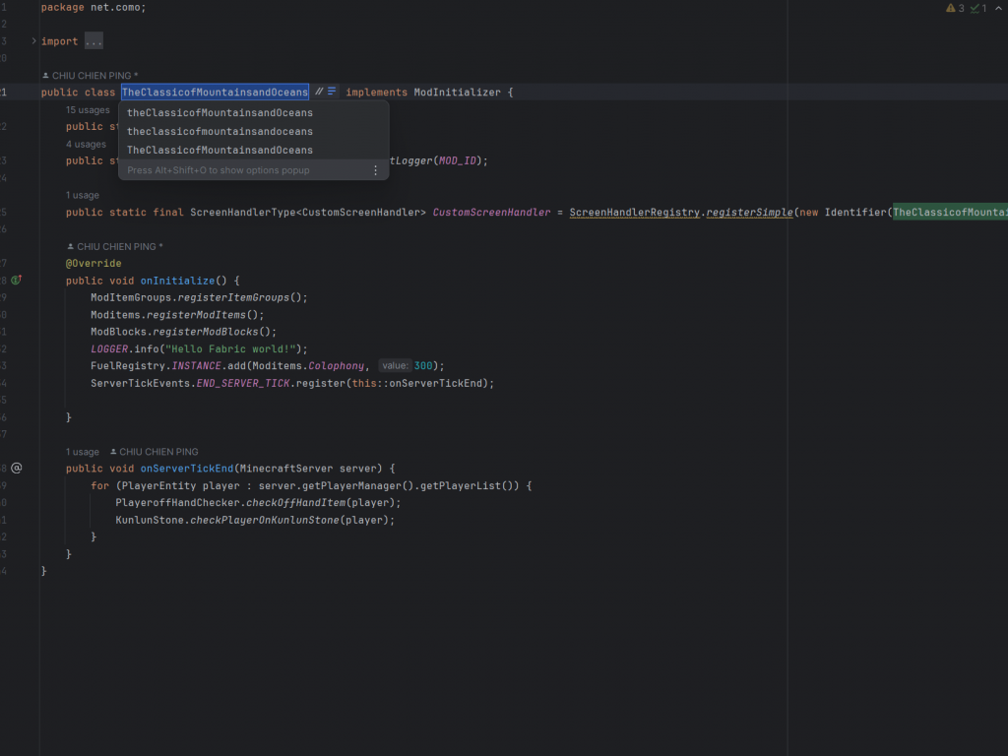The height and width of the screenshot is (756, 1008).
Task: Show the 1 usage hint above ScreenHandlerType
Action: [x=83, y=195]
